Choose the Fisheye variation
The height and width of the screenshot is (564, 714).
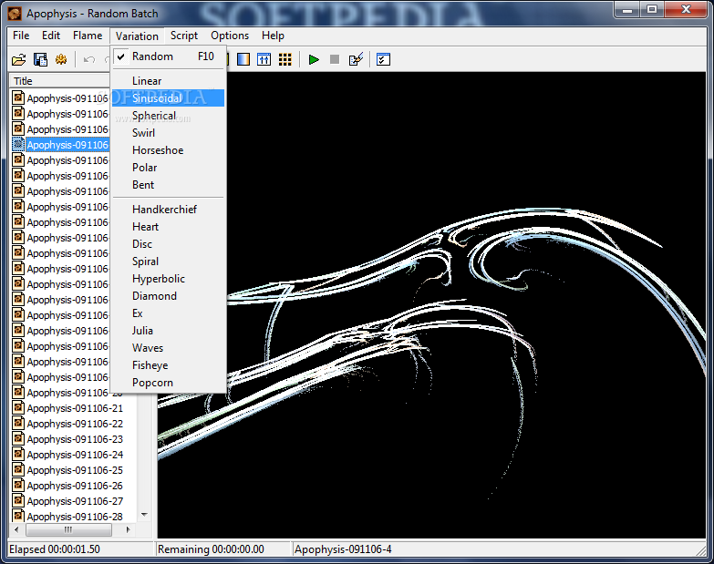[x=169, y=364]
